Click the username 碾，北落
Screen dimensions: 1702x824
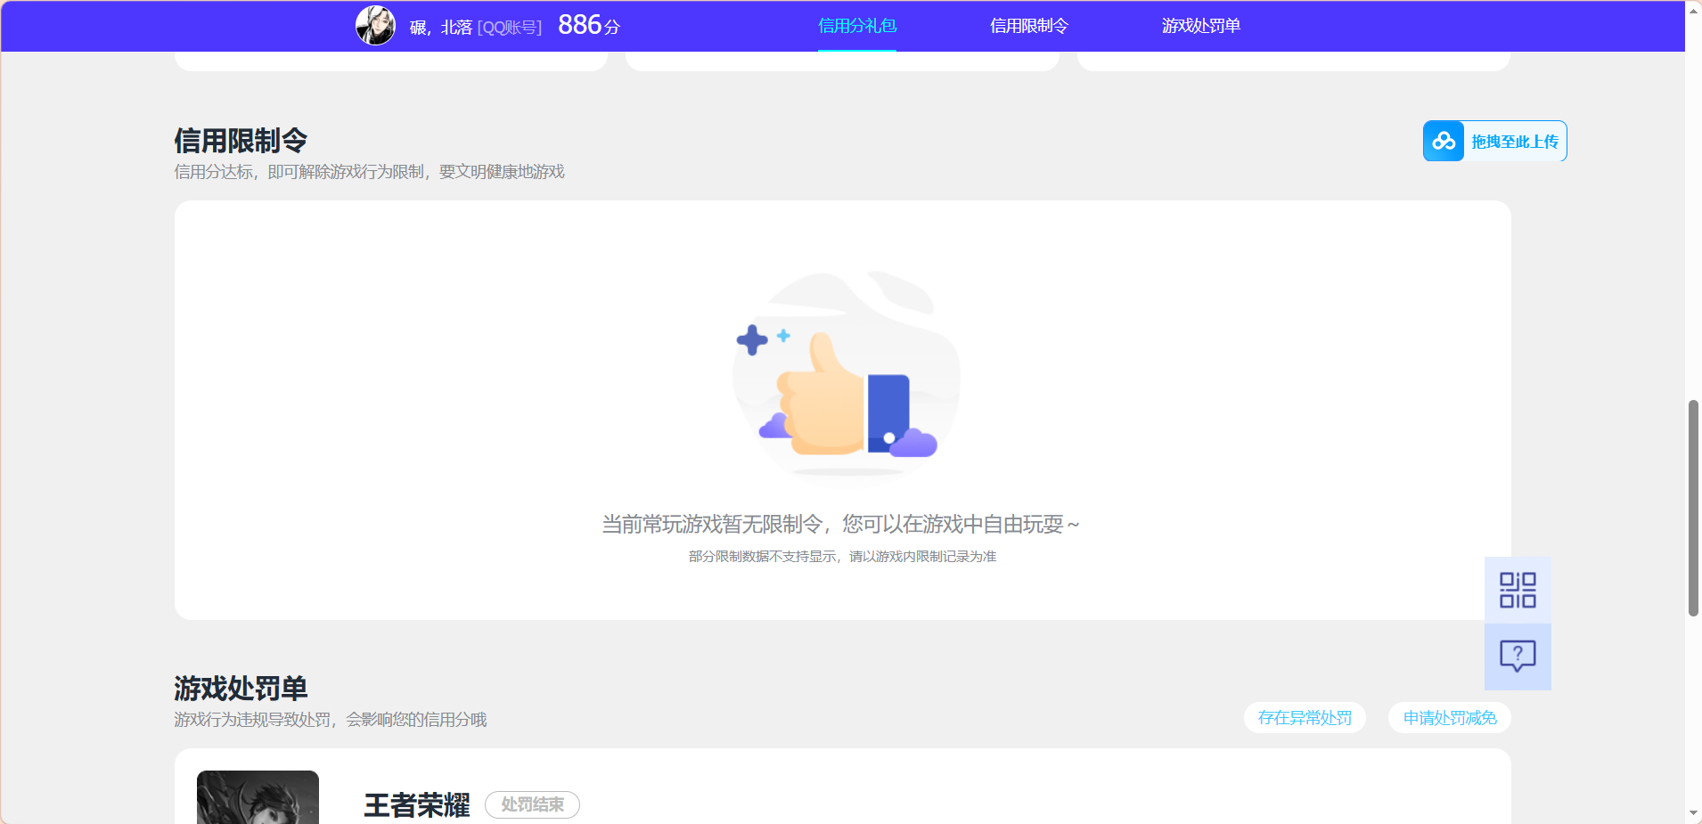(436, 26)
